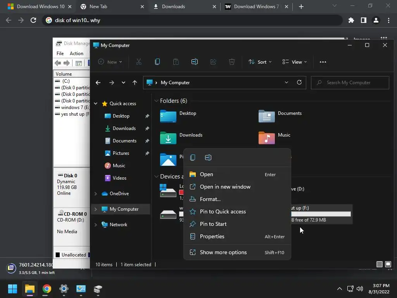Open Desktop folder in Folders section
Screen dimensions: 397x298
click(178, 116)
